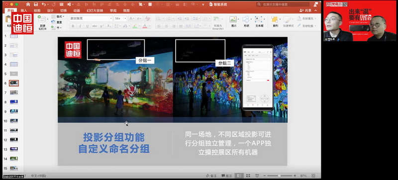The image size is (398, 180).
Task: Click the Home icon in title bar
Action: [x=28, y=4]
